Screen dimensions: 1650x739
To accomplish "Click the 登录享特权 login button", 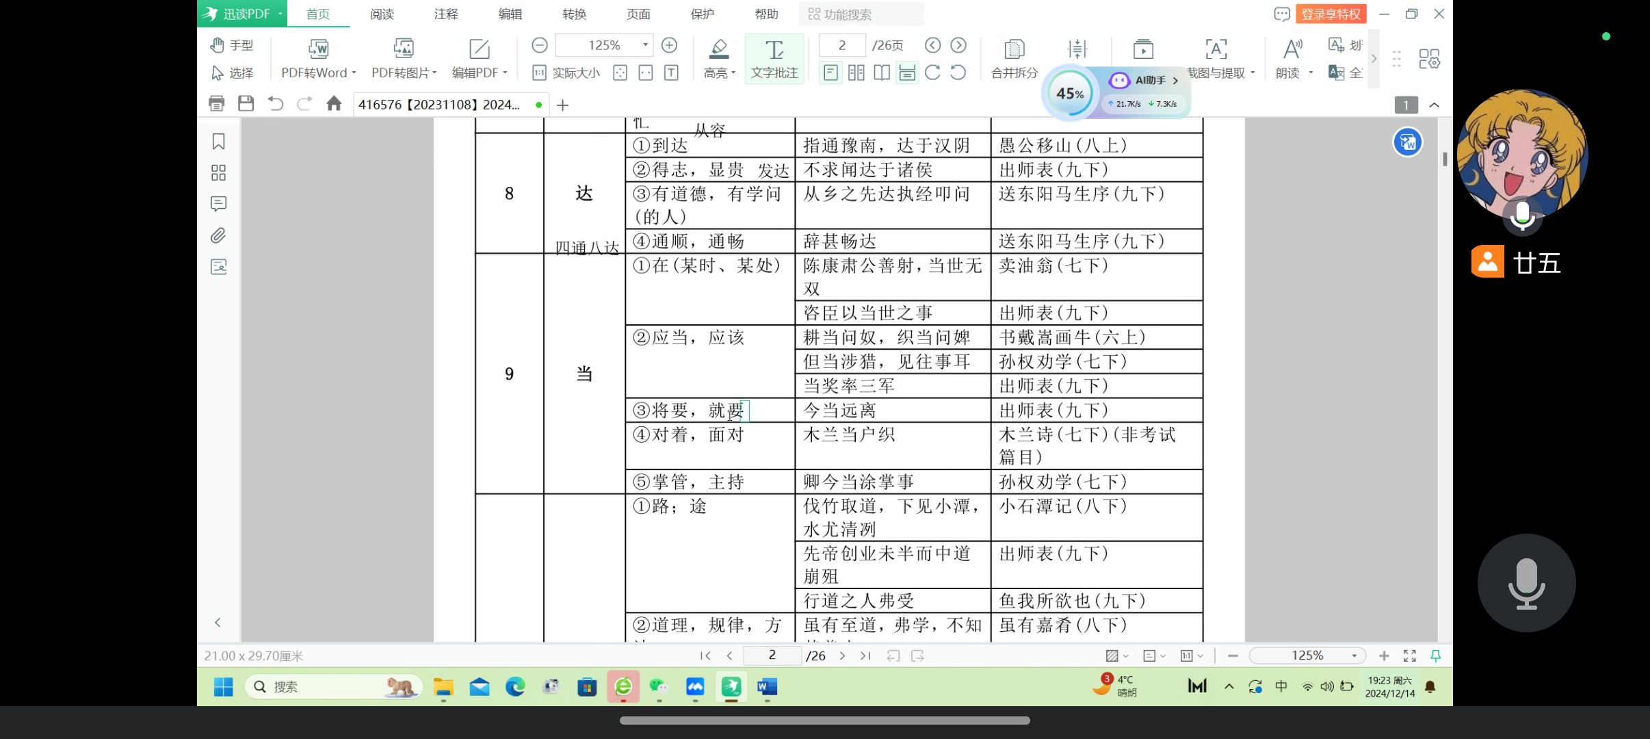I will (1330, 14).
